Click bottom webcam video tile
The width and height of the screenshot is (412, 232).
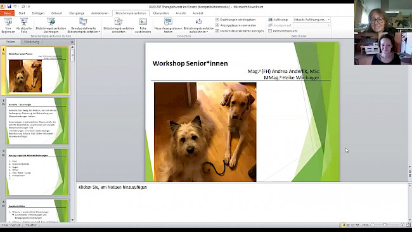(x=383, y=49)
